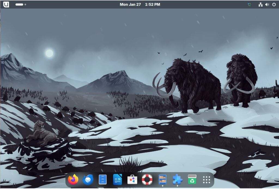Open the Ubuntu Unity logo menu

pyautogui.click(x=6, y=4)
